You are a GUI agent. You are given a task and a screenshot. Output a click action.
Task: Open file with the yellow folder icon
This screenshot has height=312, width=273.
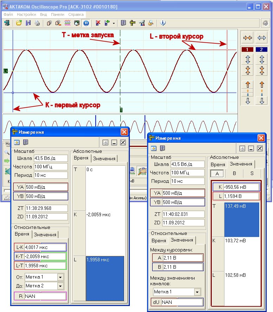click(x=19, y=23)
